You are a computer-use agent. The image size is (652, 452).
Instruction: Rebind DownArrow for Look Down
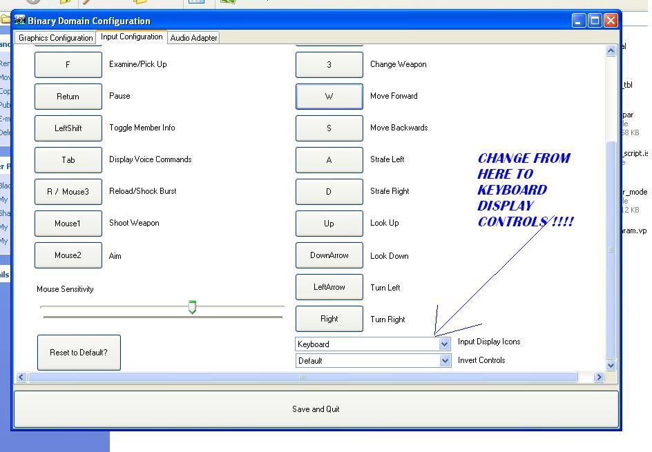point(329,255)
